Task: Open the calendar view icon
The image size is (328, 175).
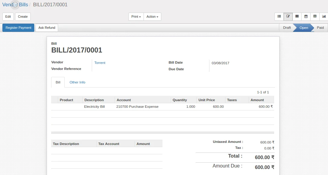Action: (306, 17)
